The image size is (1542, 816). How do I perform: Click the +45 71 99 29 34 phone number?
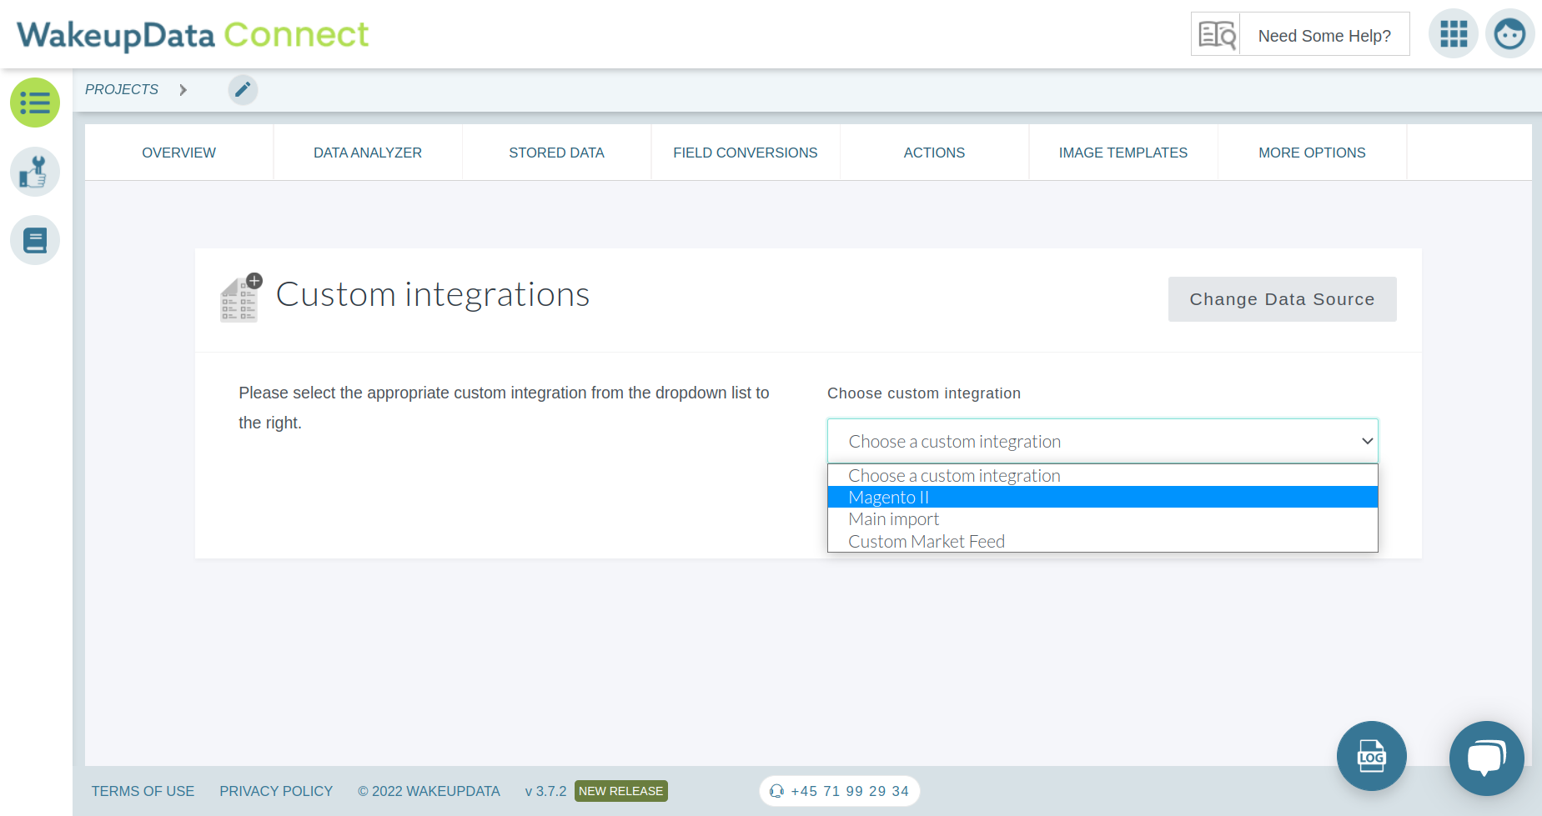850,791
